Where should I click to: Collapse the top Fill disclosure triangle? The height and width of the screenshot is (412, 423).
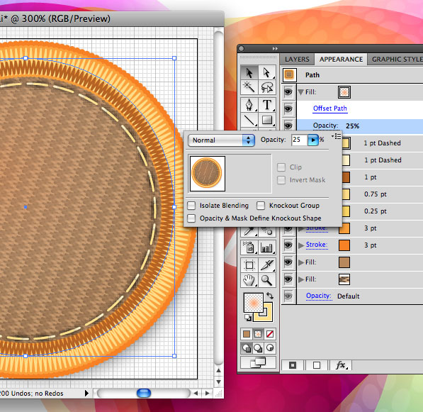coord(301,92)
